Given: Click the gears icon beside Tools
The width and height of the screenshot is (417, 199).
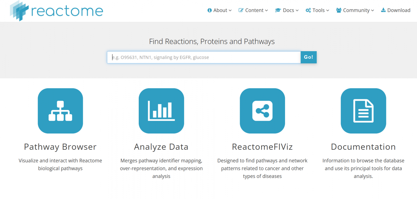Looking at the screenshot, I should (x=308, y=10).
